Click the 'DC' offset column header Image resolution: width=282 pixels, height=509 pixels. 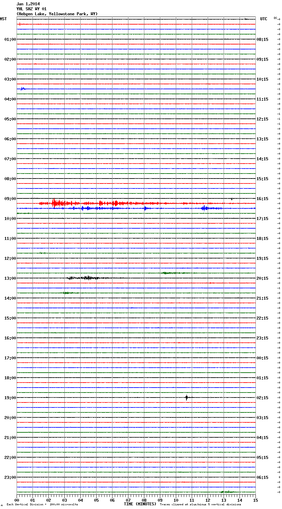[x=275, y=18]
